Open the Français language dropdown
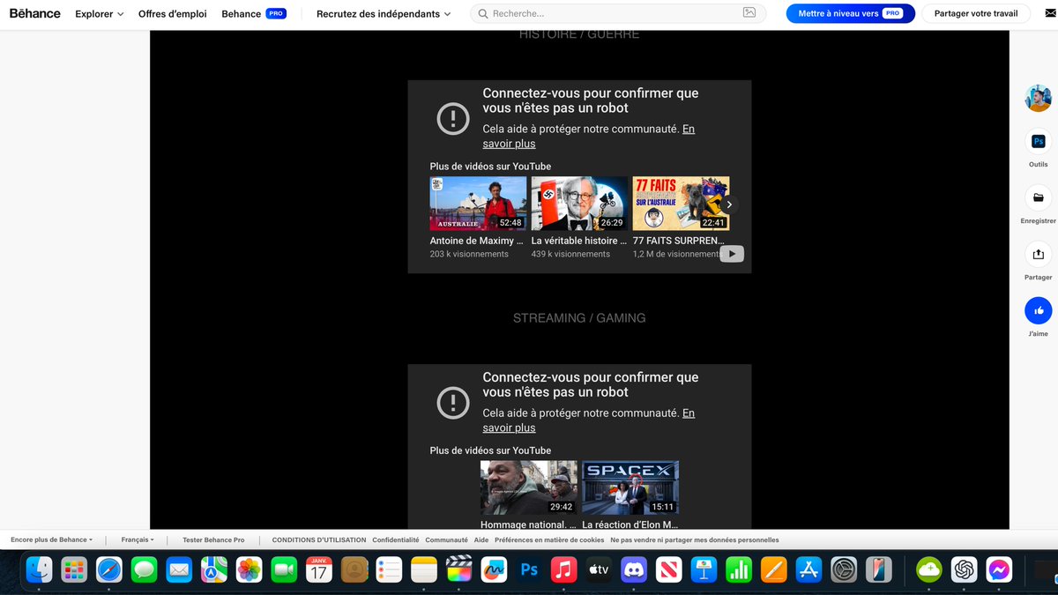This screenshot has height=595, width=1058. pyautogui.click(x=138, y=539)
